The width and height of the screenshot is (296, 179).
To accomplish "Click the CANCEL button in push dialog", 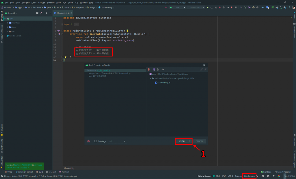I will 199,141.
